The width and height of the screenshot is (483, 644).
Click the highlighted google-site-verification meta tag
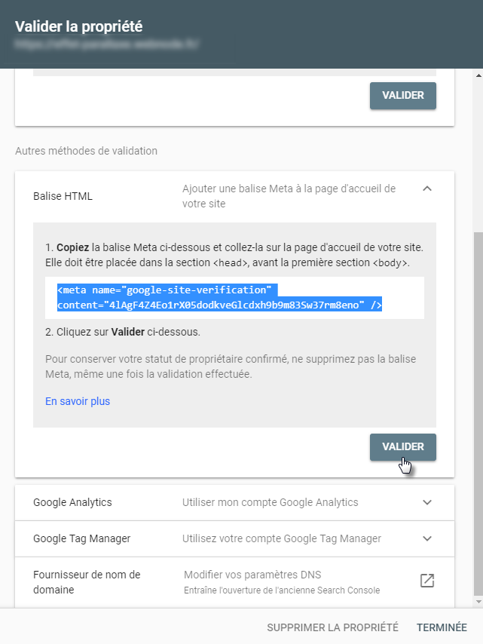click(219, 297)
